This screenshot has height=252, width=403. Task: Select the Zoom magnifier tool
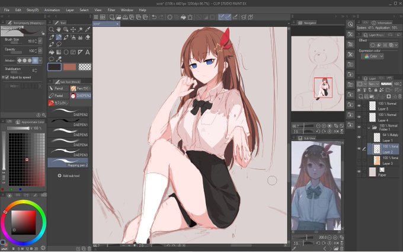[52, 30]
